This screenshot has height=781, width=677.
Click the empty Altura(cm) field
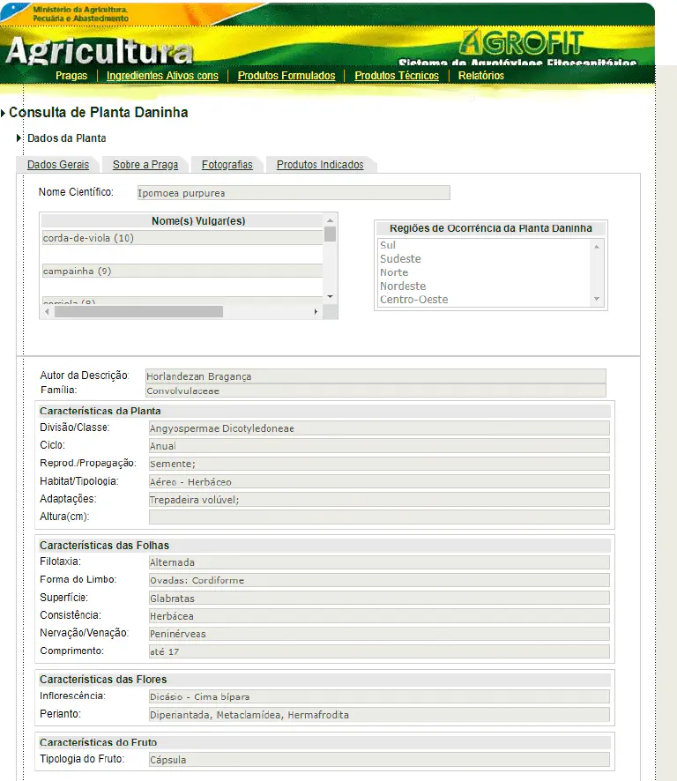379,517
